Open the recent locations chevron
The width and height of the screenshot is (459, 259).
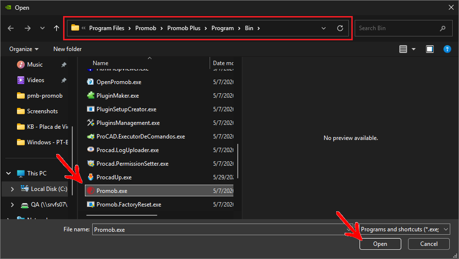42,28
